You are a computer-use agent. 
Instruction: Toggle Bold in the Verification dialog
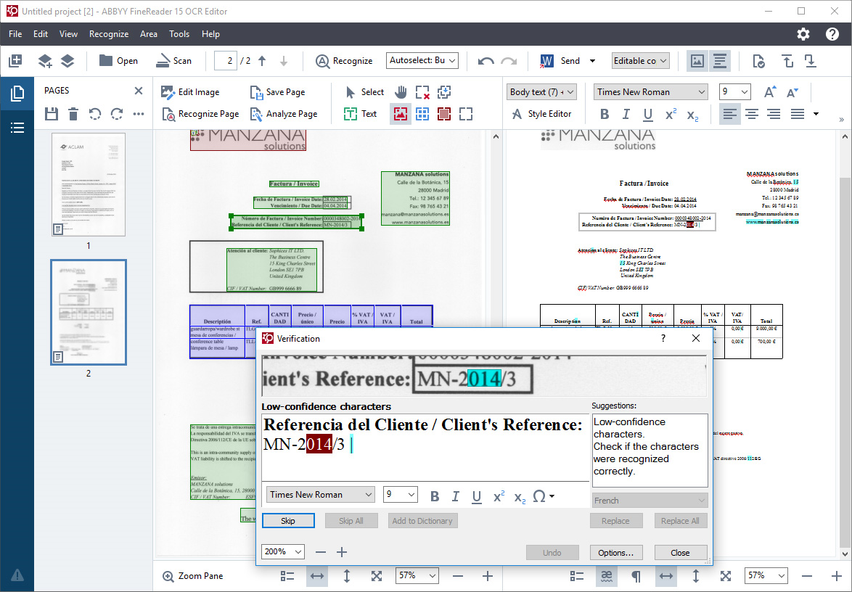pyautogui.click(x=435, y=496)
